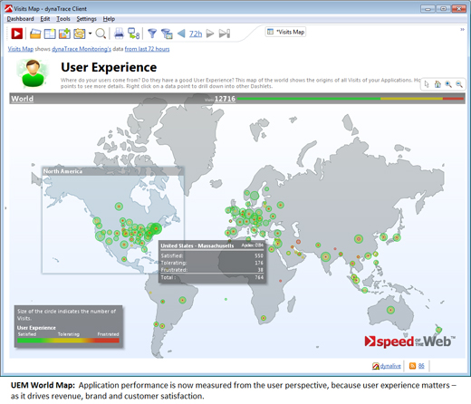Image resolution: width=471 pixels, height=404 pixels.
Task: Click yellow segment of World experience bar
Action: pyautogui.click(x=411, y=99)
